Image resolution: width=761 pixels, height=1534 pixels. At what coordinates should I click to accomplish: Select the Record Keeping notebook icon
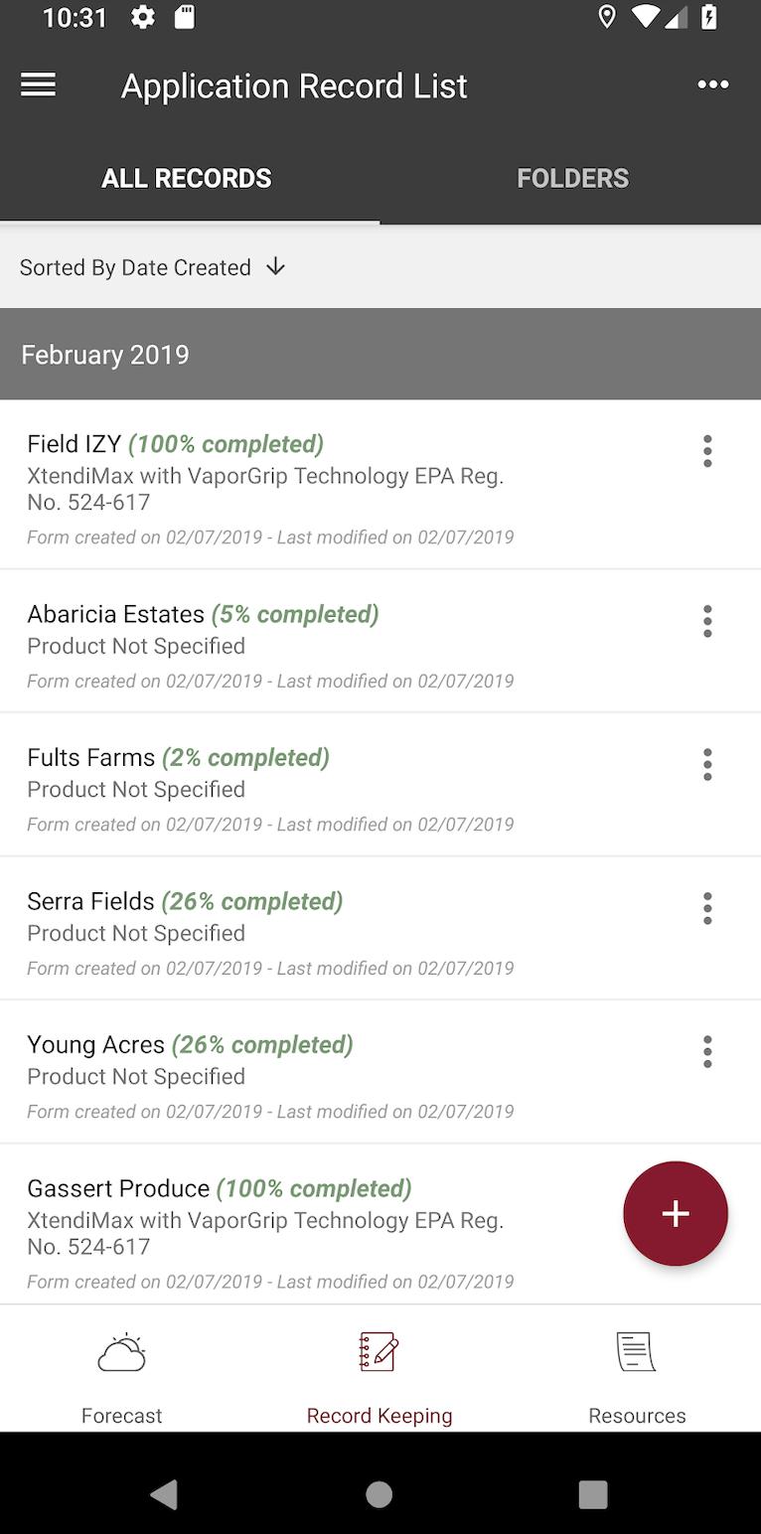click(379, 1353)
